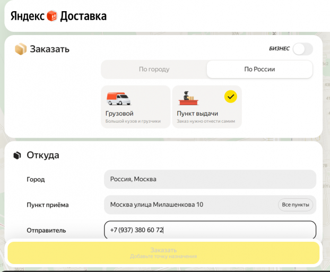Select the По России tab
330x272 pixels.
[x=260, y=69]
